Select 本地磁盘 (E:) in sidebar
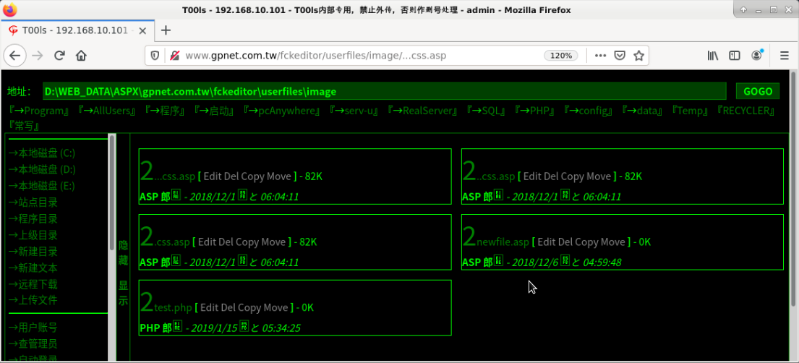The width and height of the screenshot is (799, 363). tap(42, 186)
